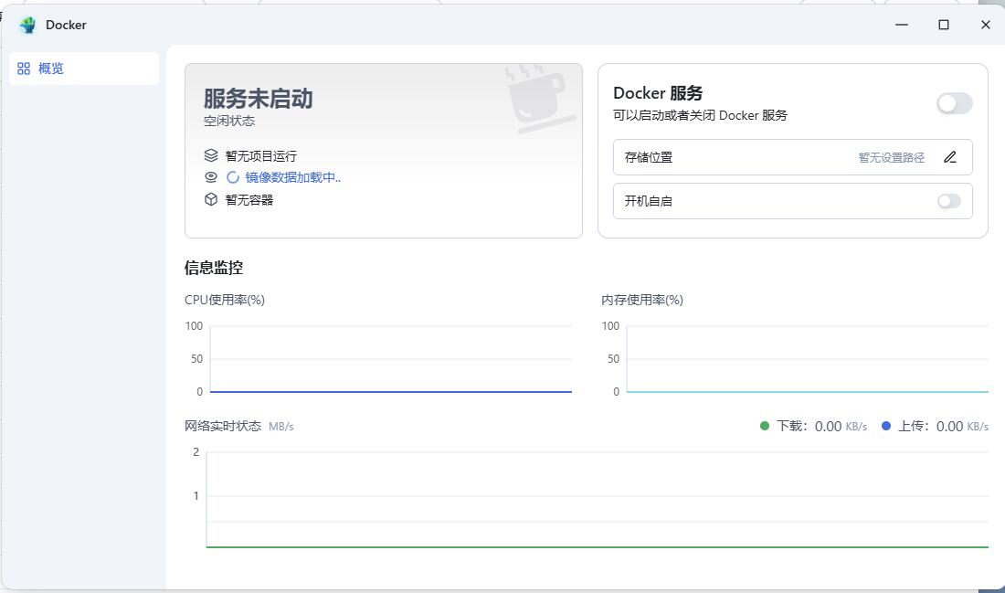Click the 网络实时状态 network chart
Screen dimensions: 1005x593
[x=597, y=499]
